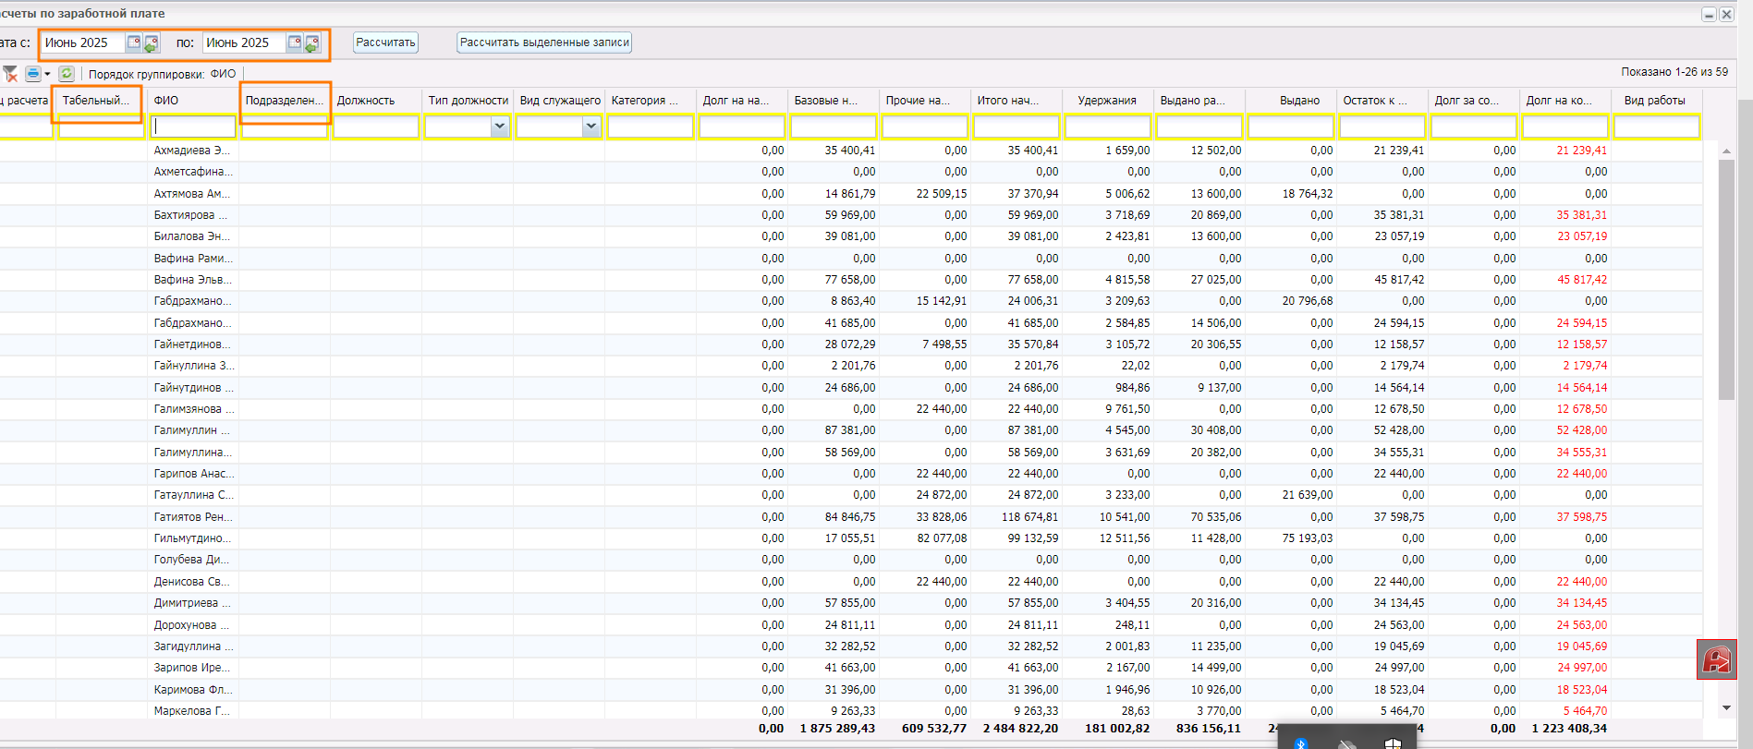Click the green refresh icon
1753x749 pixels.
pyautogui.click(x=67, y=74)
